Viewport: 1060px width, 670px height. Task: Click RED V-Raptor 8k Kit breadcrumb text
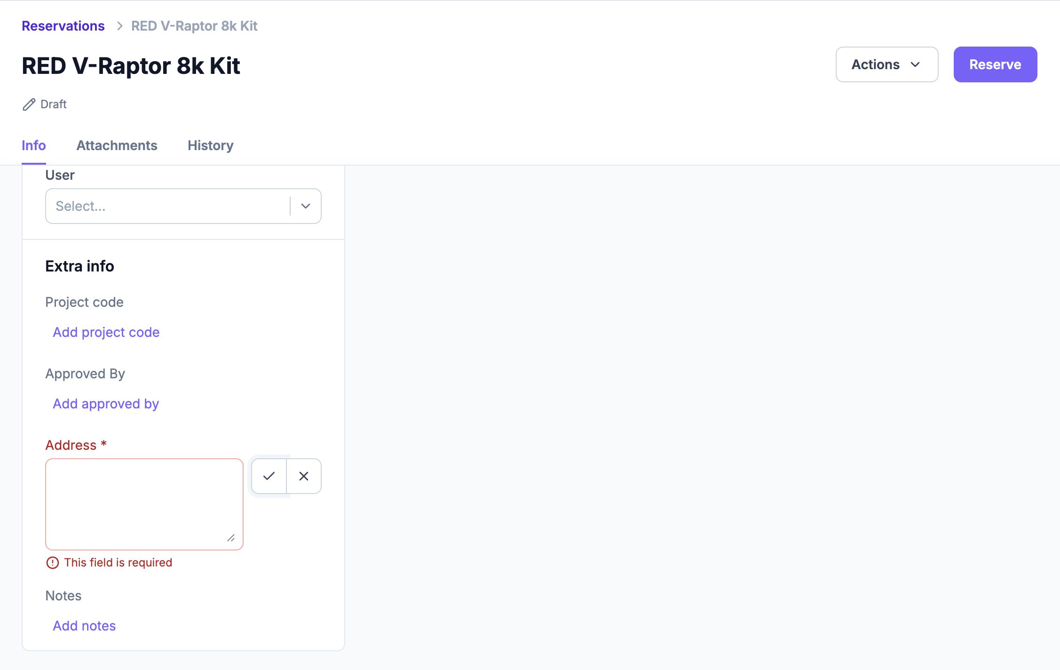[194, 26]
